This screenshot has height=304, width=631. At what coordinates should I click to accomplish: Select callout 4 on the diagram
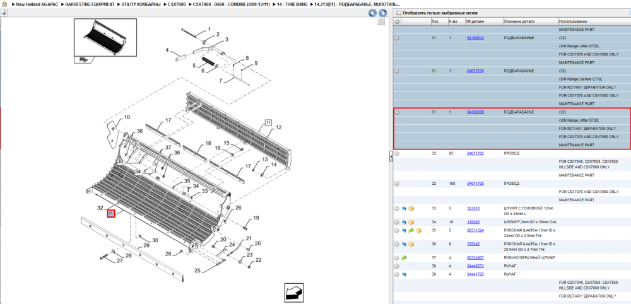click(167, 50)
